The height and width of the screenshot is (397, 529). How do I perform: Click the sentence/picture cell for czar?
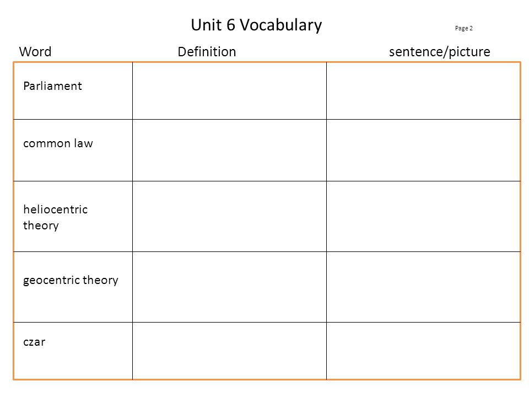coord(423,351)
